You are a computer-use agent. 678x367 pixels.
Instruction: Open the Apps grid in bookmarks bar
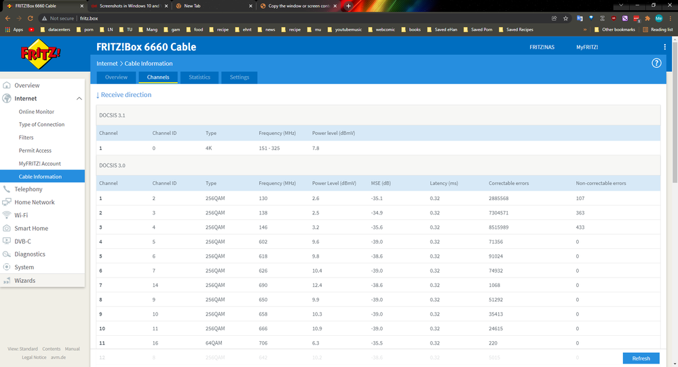tap(14, 29)
